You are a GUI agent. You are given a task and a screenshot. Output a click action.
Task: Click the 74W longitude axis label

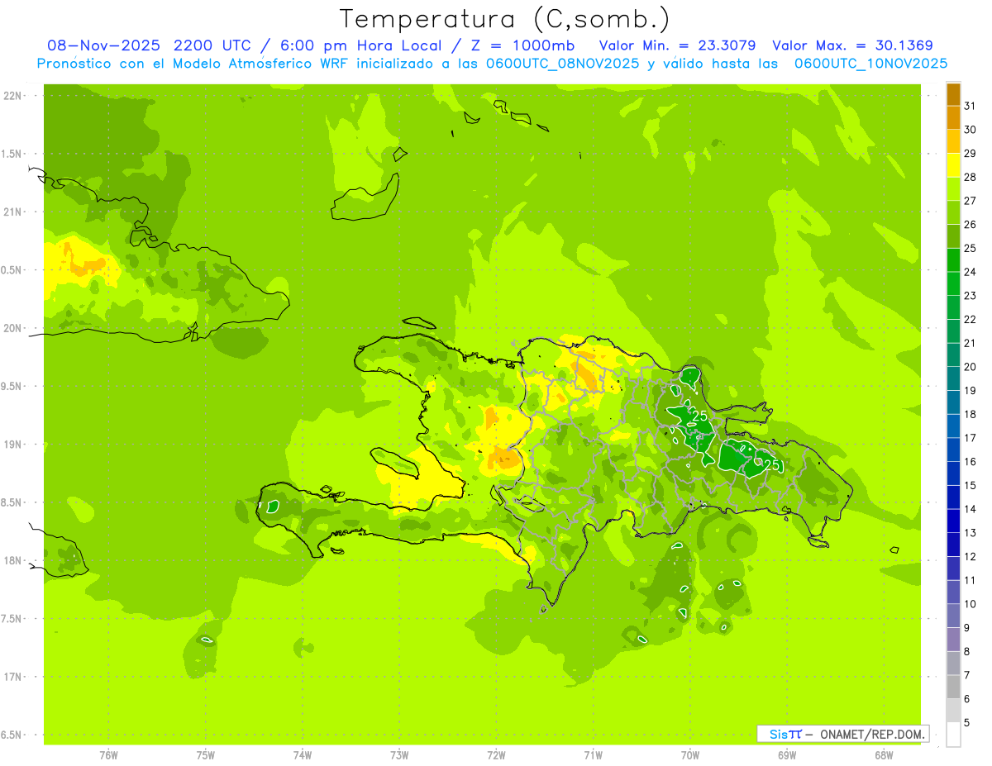303,754
